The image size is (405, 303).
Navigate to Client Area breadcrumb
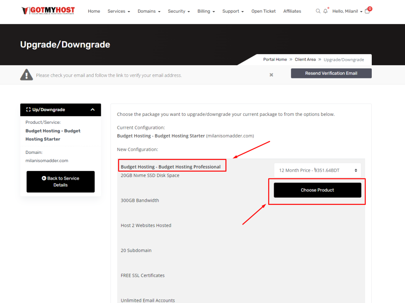click(305, 59)
